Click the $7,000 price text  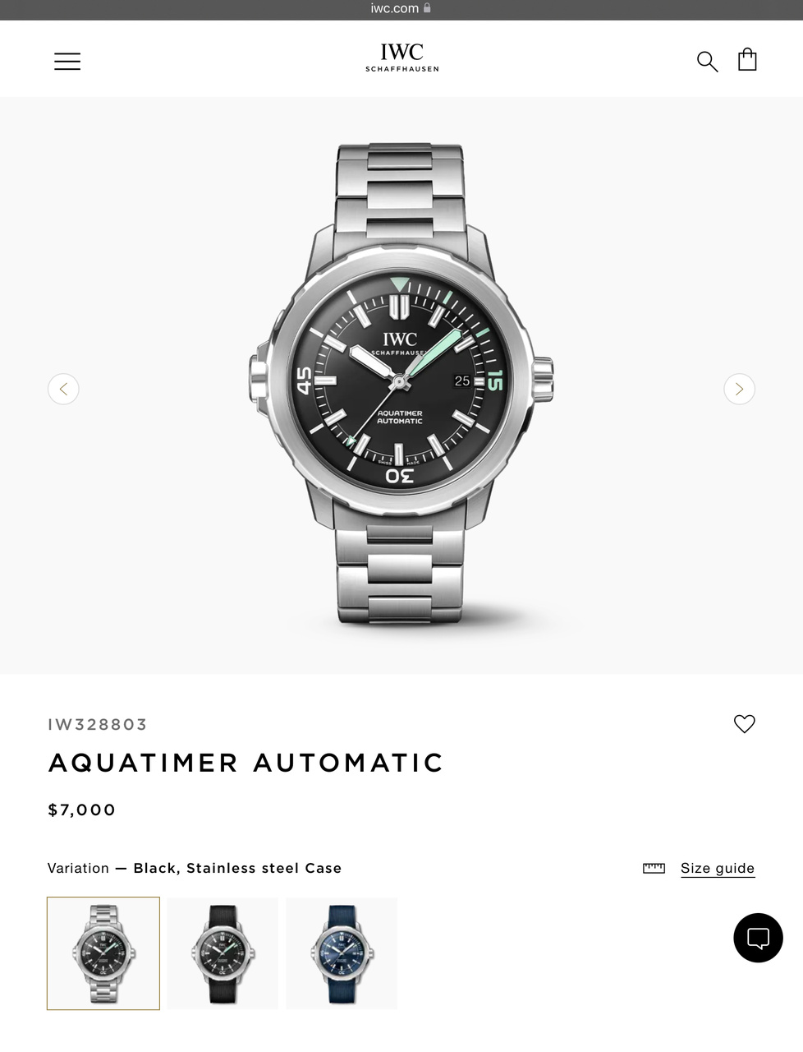(x=82, y=810)
